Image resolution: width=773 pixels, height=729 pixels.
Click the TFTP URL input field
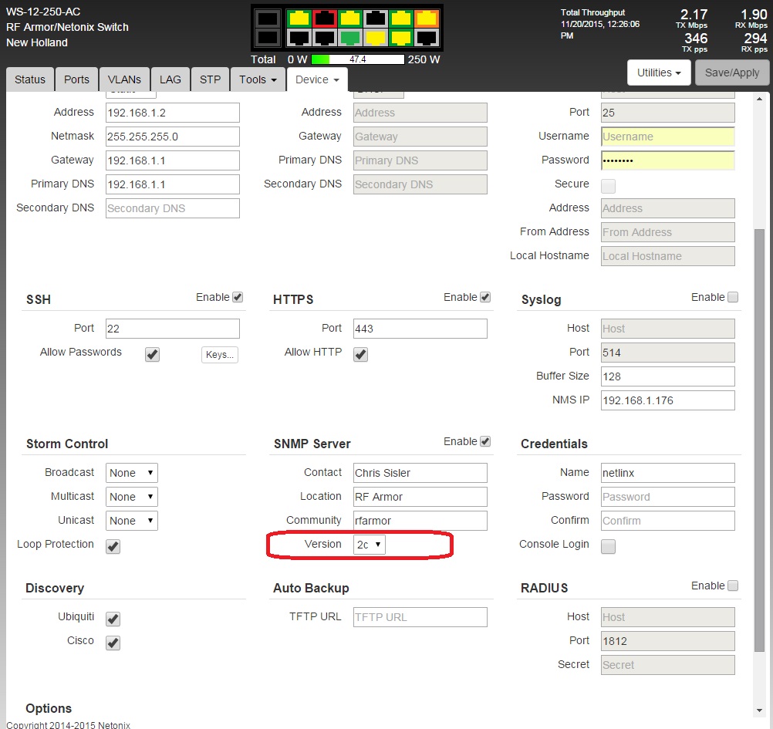420,617
